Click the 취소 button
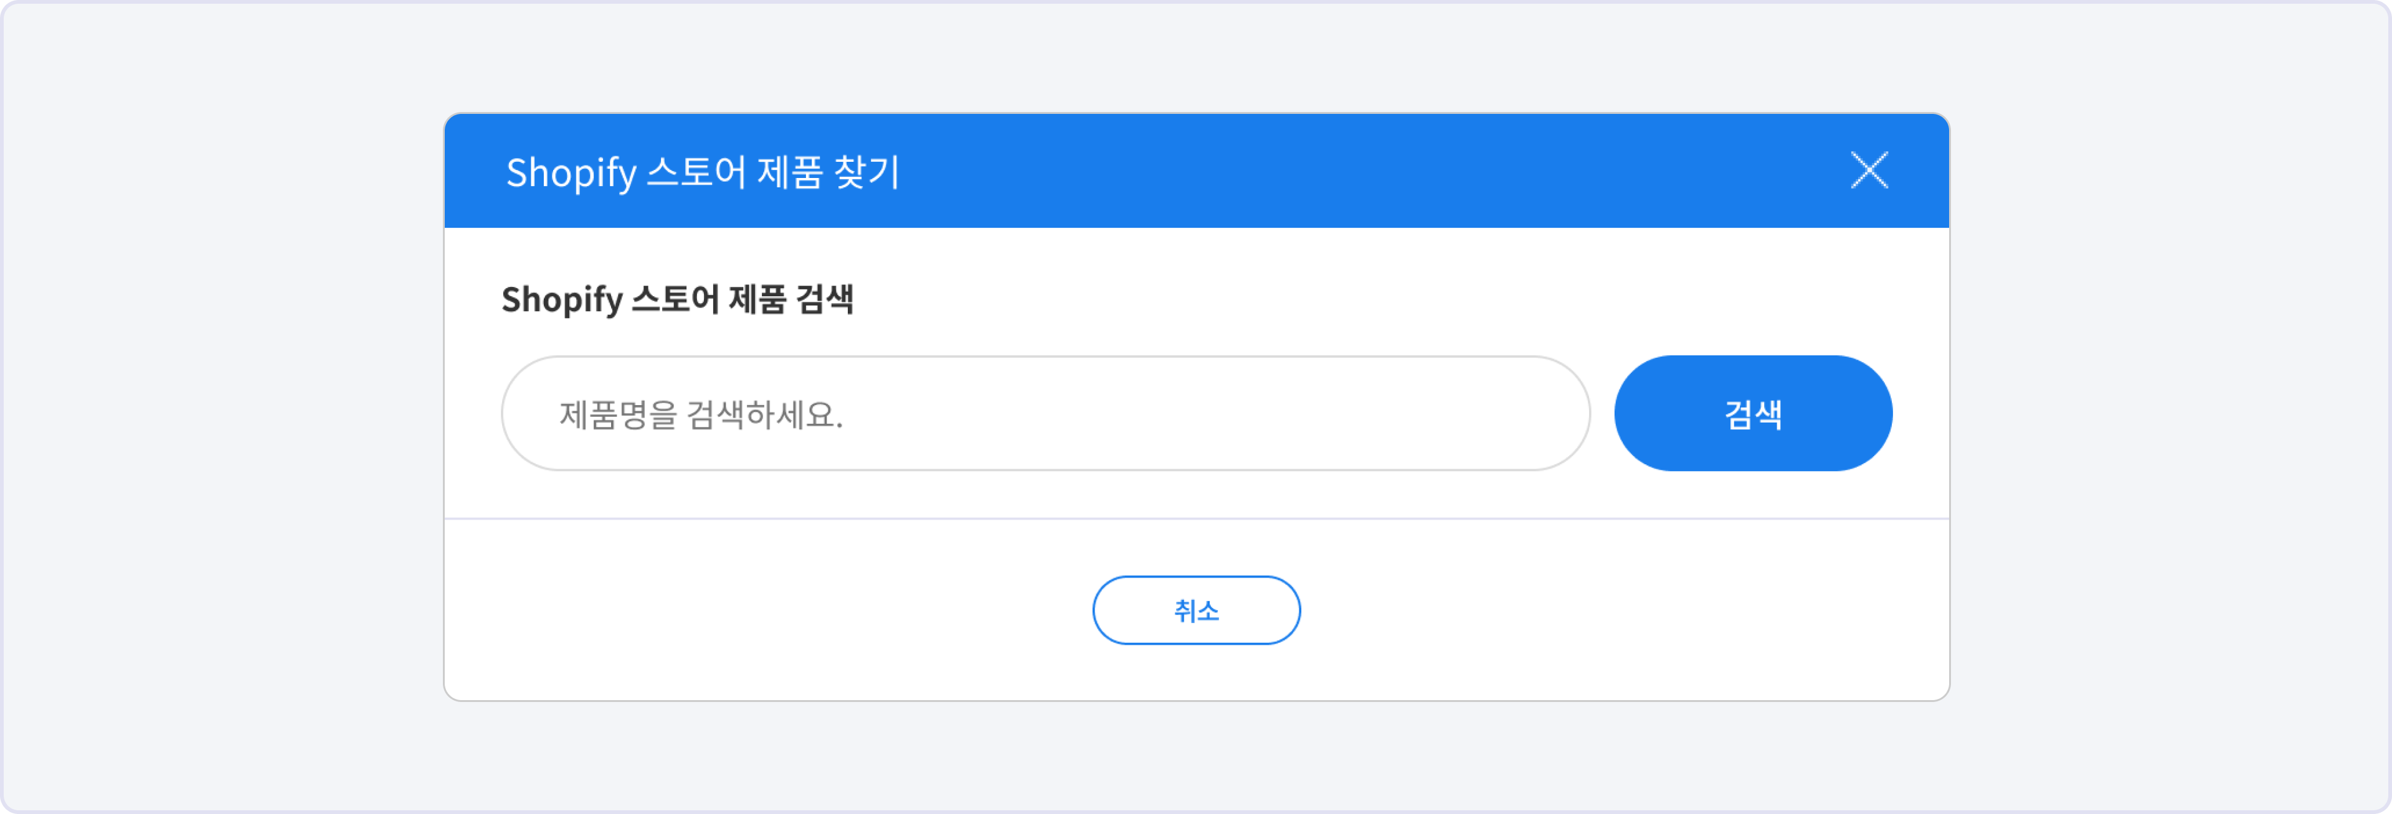2392x814 pixels. 1196,610
